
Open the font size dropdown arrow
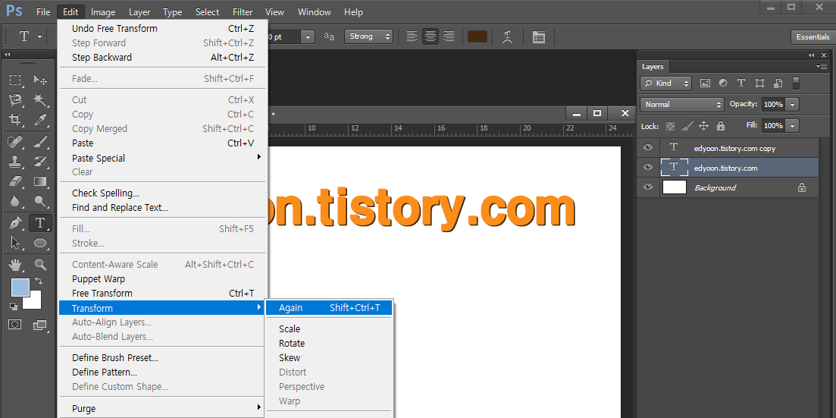tap(308, 37)
